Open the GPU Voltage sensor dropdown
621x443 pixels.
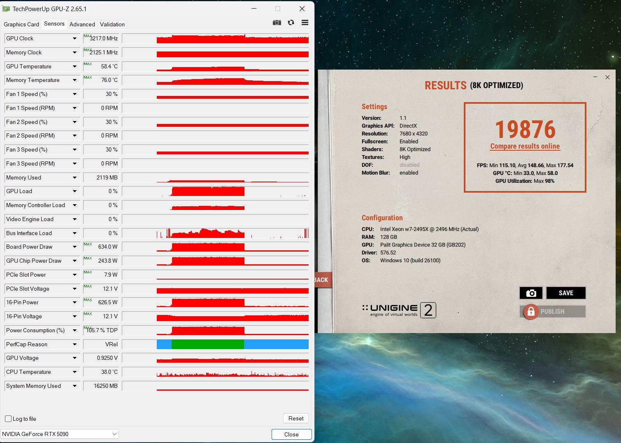pos(74,358)
